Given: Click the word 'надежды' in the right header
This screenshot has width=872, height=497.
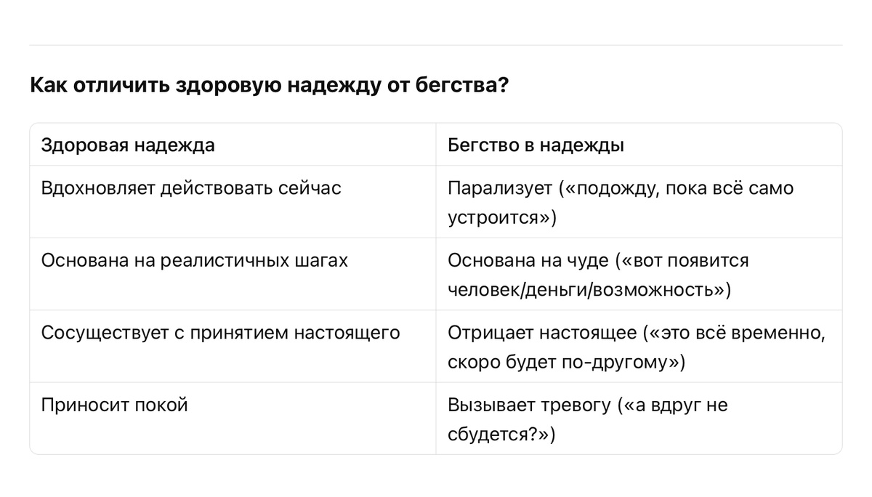Looking at the screenshot, I should (590, 145).
